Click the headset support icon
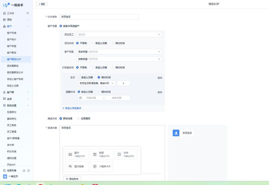 24,171
